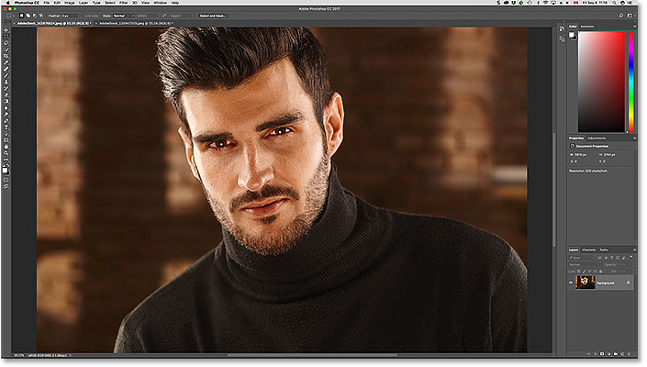The width and height of the screenshot is (647, 367).
Task: Select the History Brush tool
Action: coord(6,88)
